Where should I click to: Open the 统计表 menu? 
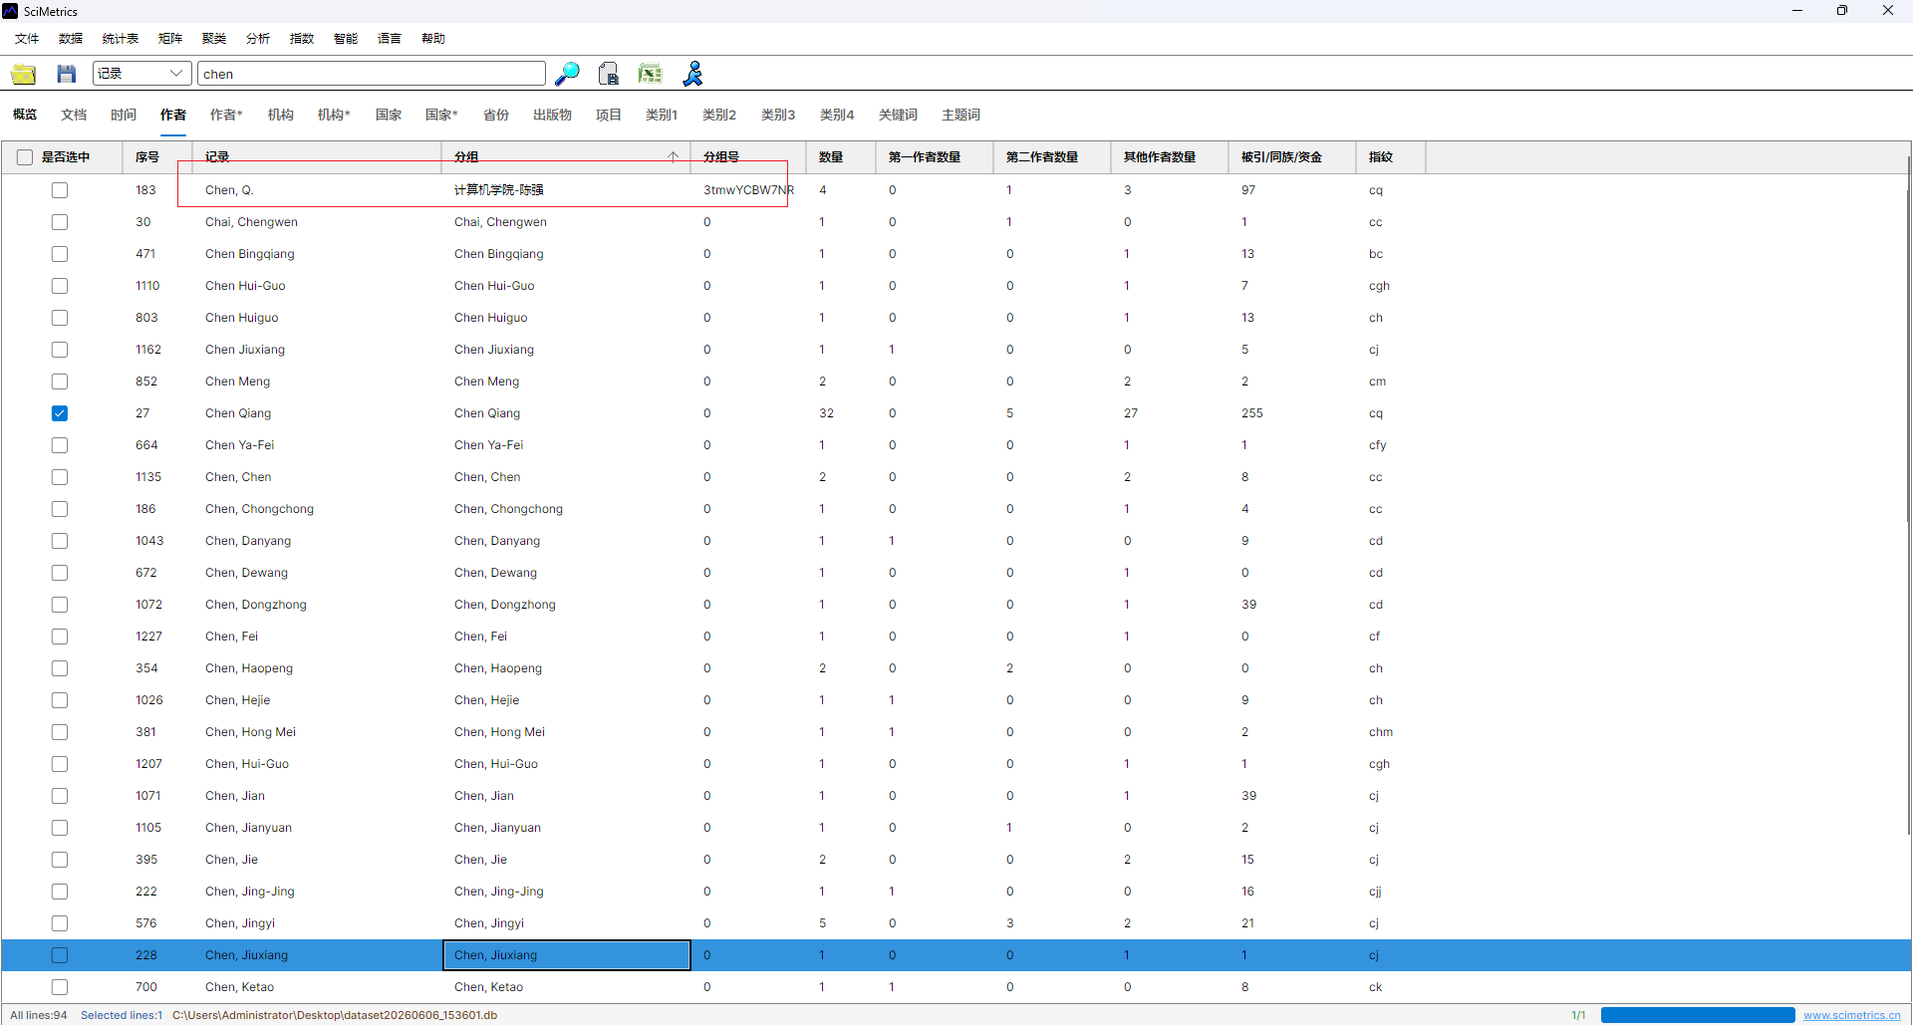pyautogui.click(x=121, y=39)
